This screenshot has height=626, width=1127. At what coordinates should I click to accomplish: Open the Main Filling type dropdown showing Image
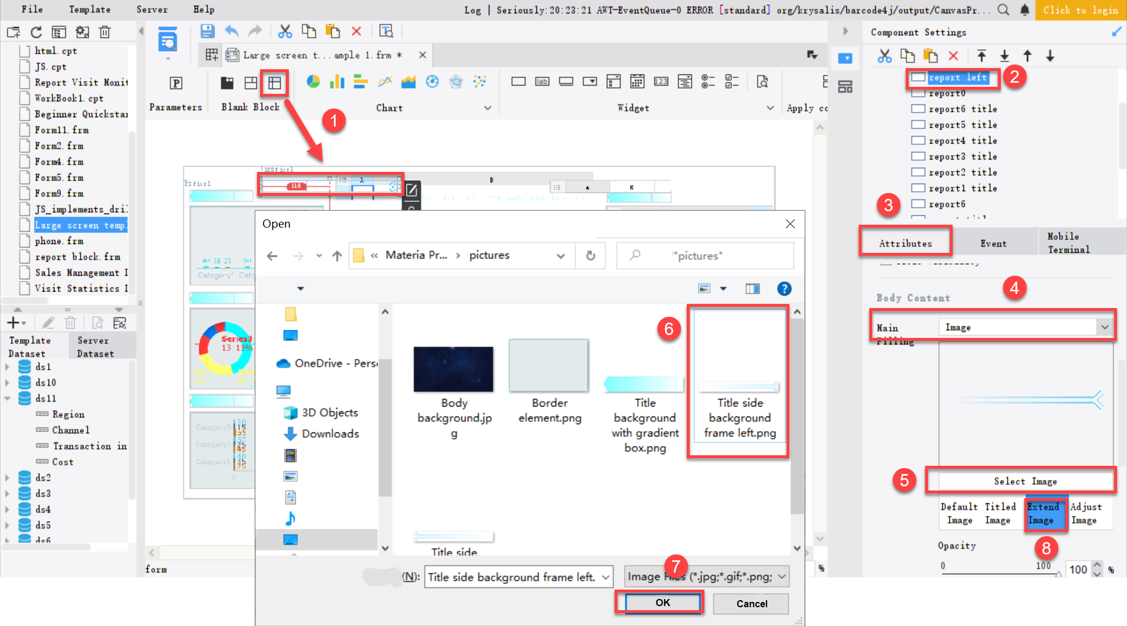(1104, 327)
